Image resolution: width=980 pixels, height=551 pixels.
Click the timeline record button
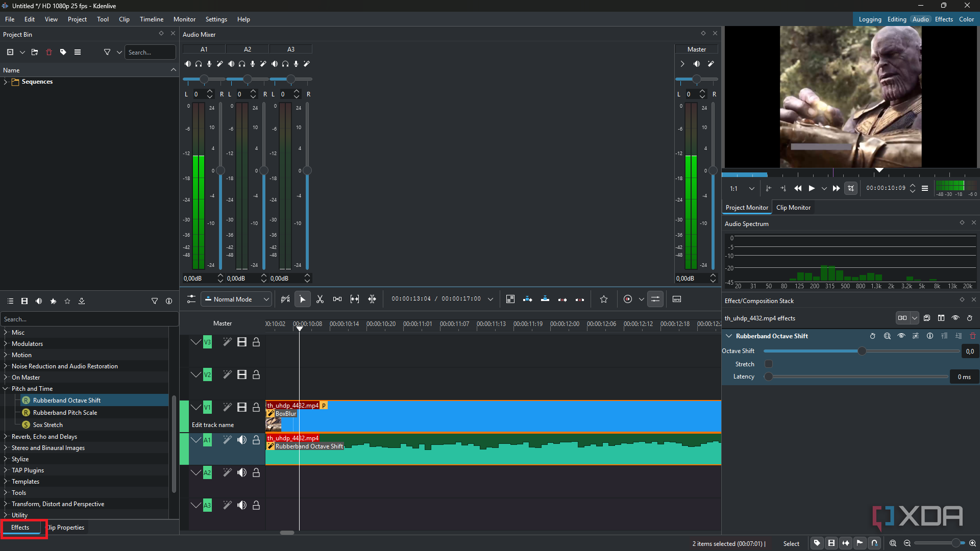(x=628, y=299)
